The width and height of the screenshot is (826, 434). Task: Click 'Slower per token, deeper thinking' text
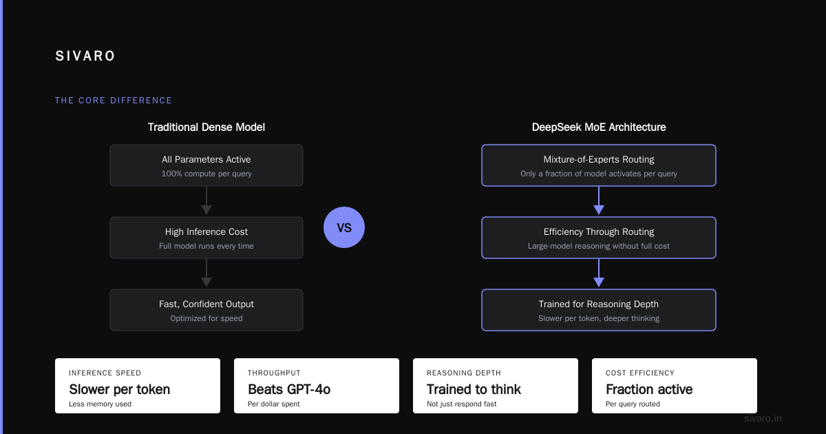tap(599, 318)
